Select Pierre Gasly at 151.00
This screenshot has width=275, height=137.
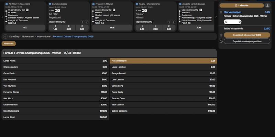click(163, 92)
